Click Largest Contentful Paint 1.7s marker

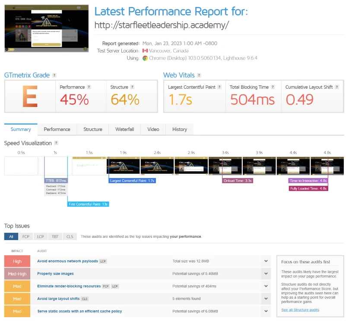pos(132,181)
